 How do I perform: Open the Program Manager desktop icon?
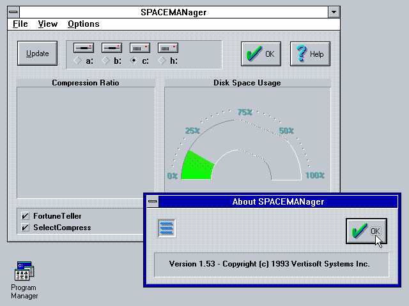pyautogui.click(x=24, y=271)
